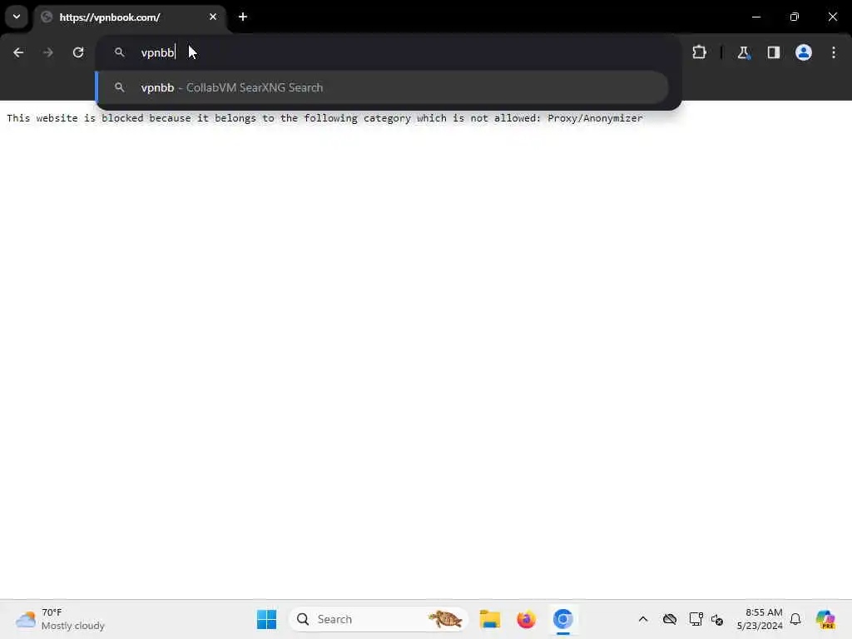
Task: Select the https://vpnbook.com/ tab
Action: pos(131,17)
